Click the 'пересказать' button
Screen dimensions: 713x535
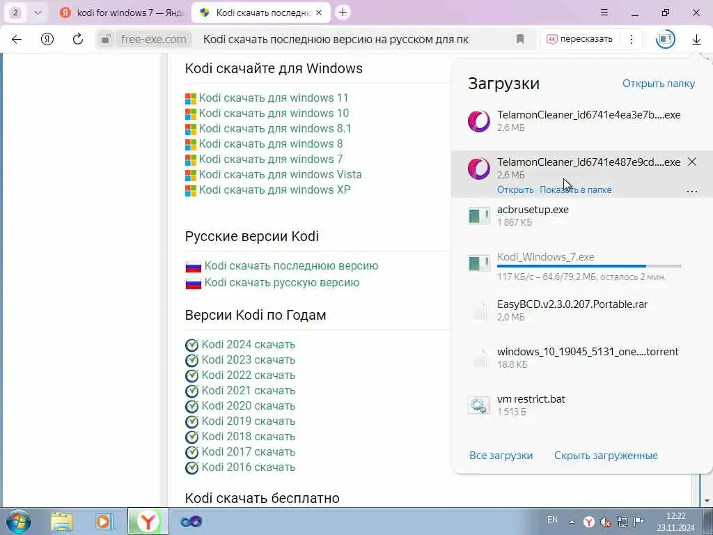(x=579, y=39)
